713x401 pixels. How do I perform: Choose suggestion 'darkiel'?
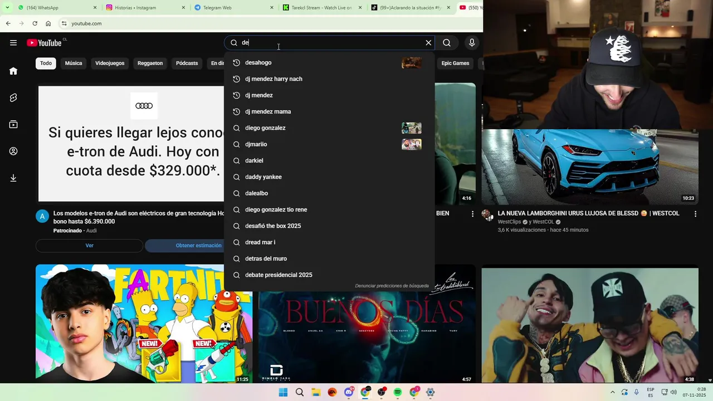tap(329, 160)
